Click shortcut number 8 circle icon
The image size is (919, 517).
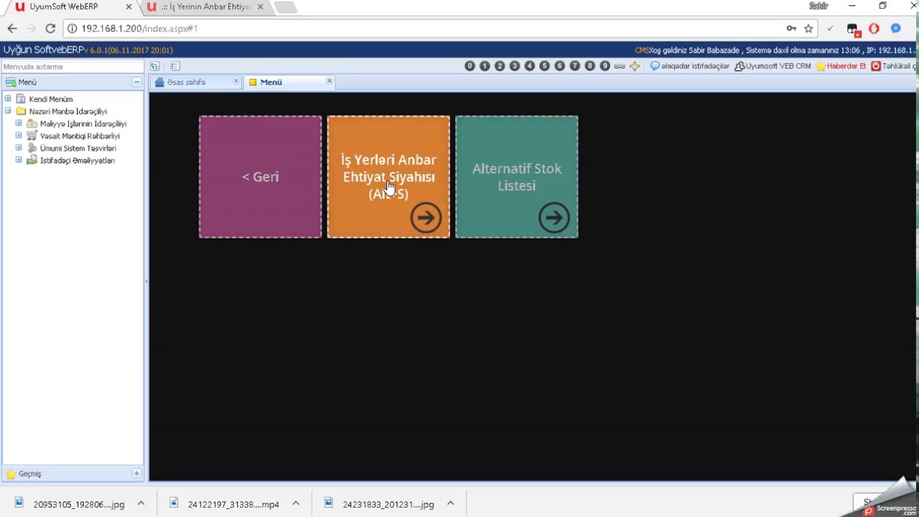(589, 66)
